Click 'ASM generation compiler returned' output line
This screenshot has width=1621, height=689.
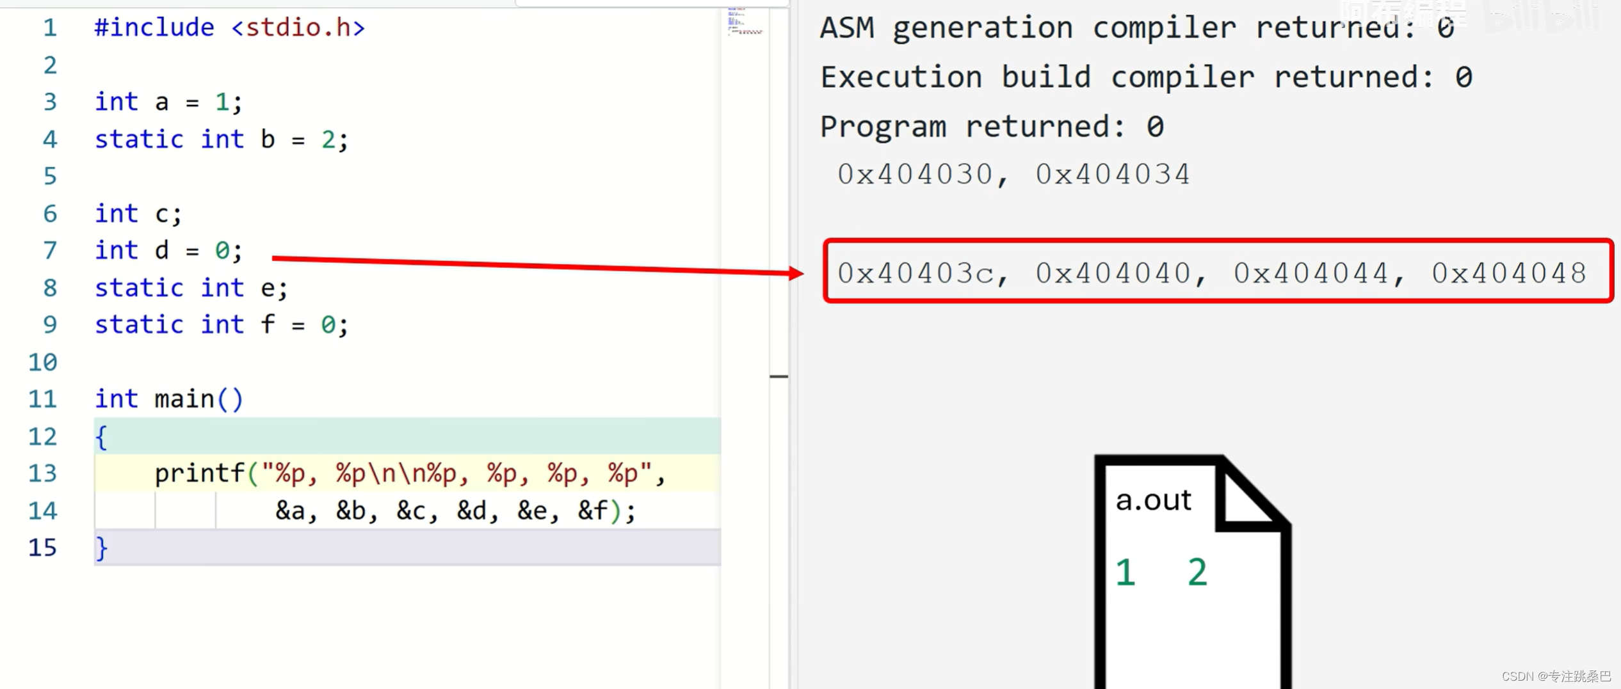point(1136,28)
